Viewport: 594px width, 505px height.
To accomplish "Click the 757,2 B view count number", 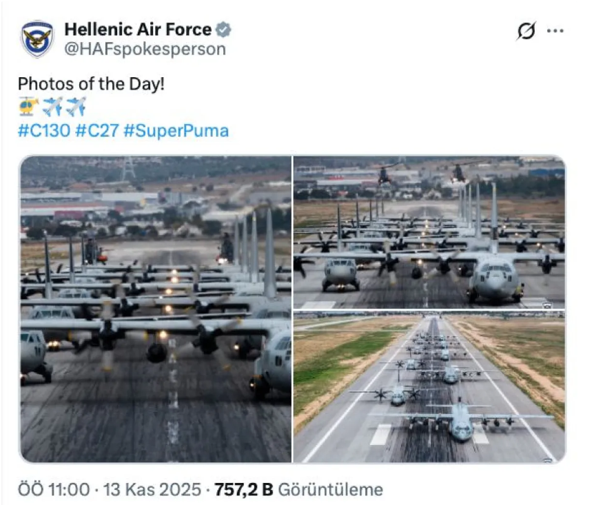I will coord(244,490).
